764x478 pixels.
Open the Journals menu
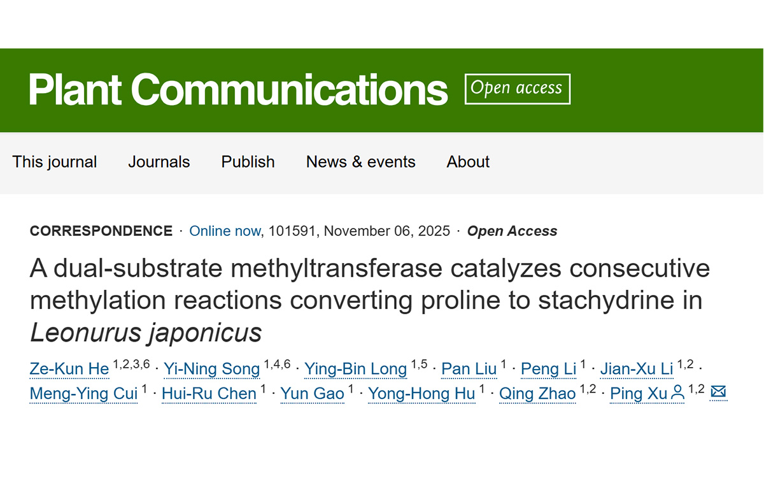[x=159, y=162]
